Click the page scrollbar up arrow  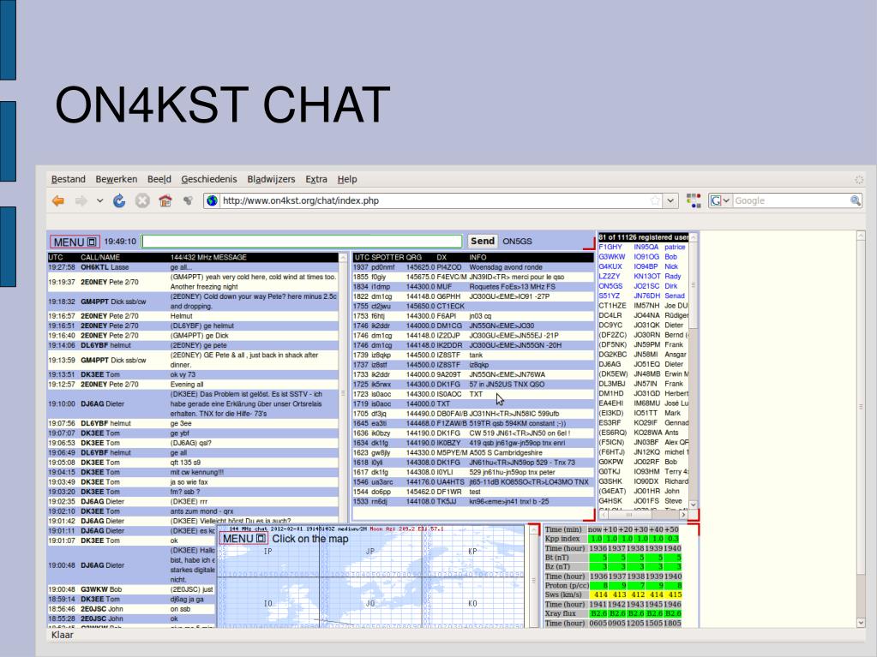pos(861,236)
